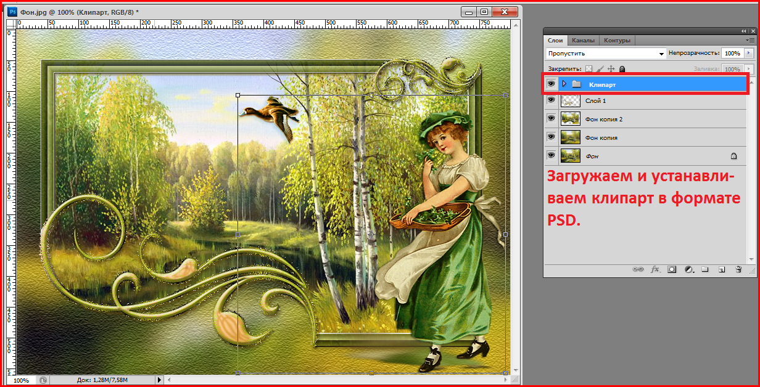
Task: Add a layer mask button
Action: point(672,270)
